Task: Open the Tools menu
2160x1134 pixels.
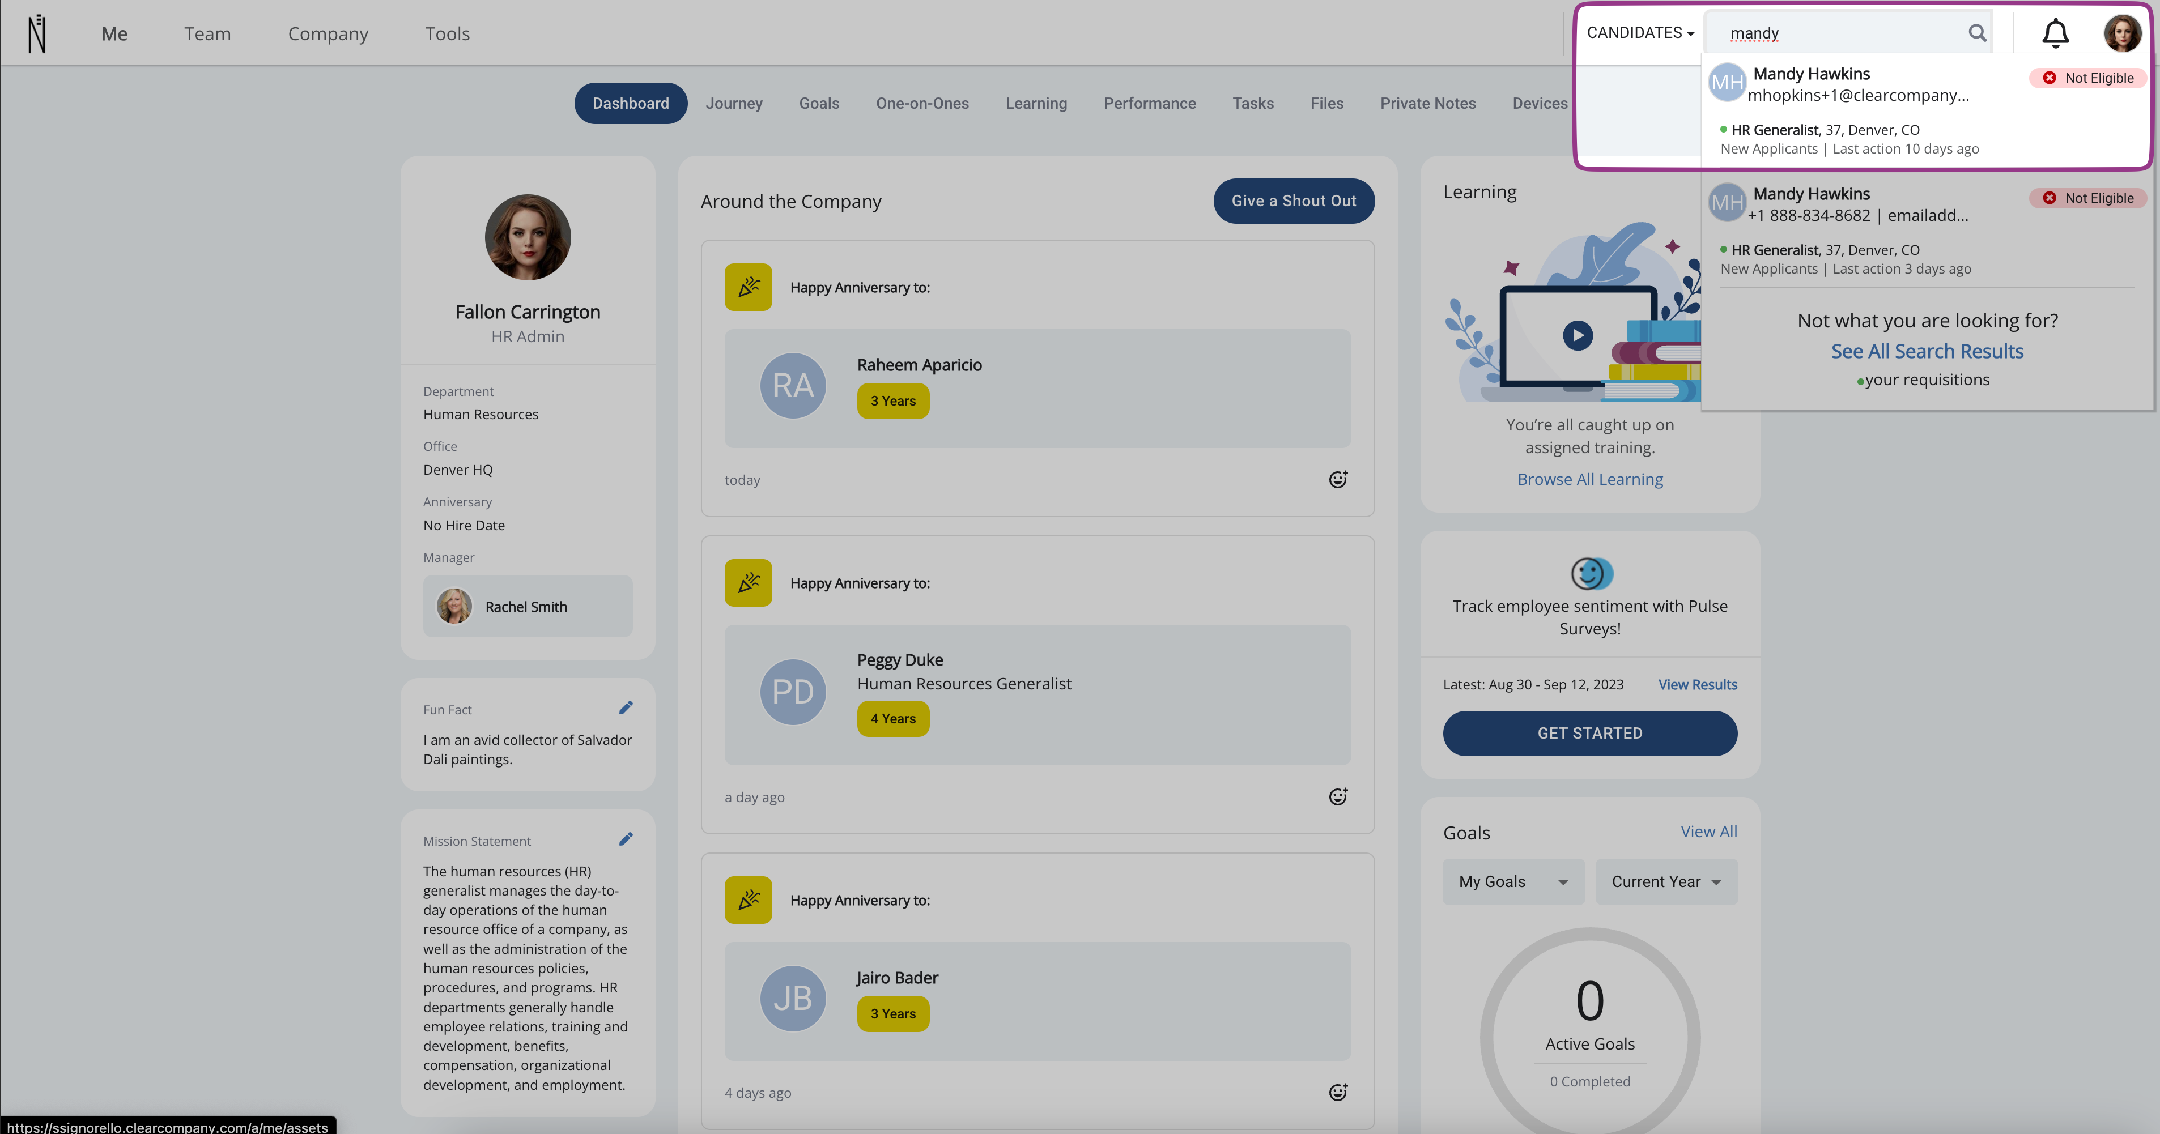Action: pyautogui.click(x=447, y=33)
